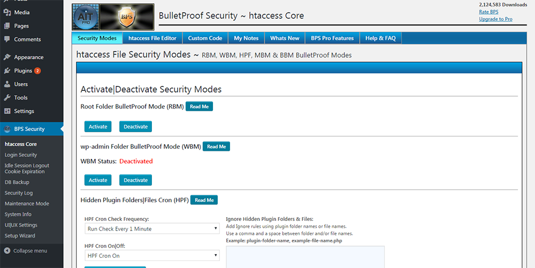Open HPF Cron Check Frequency dropdown
Screen dimensions: 535x268
click(x=152, y=228)
